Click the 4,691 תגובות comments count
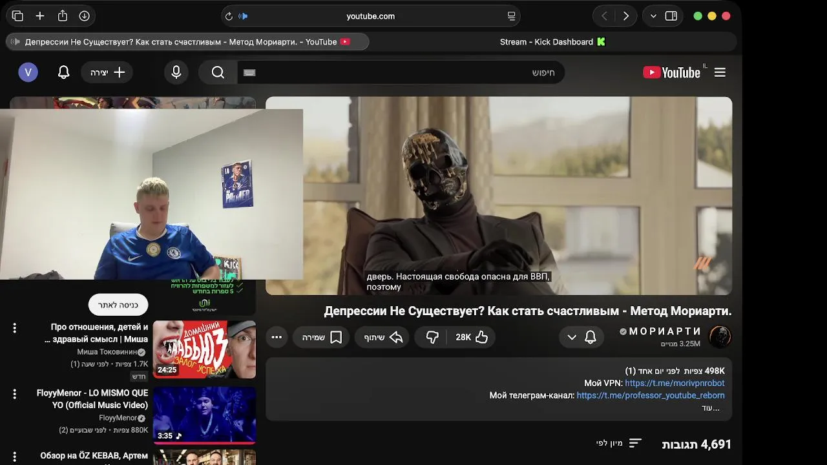Screen dimensions: 827x465 (696, 444)
